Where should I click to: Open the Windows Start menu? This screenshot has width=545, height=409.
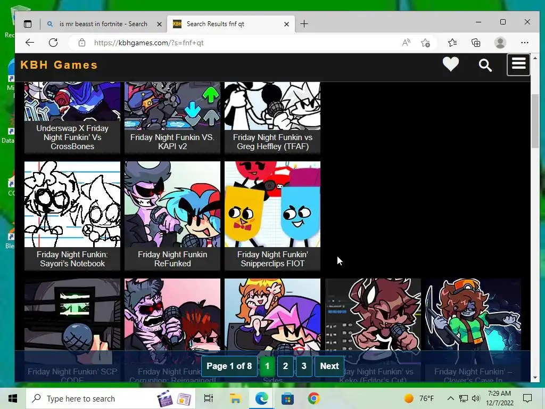(x=13, y=398)
